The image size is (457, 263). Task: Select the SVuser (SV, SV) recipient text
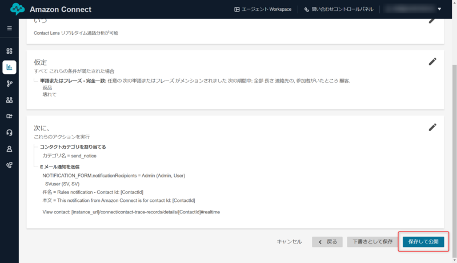coord(62,184)
